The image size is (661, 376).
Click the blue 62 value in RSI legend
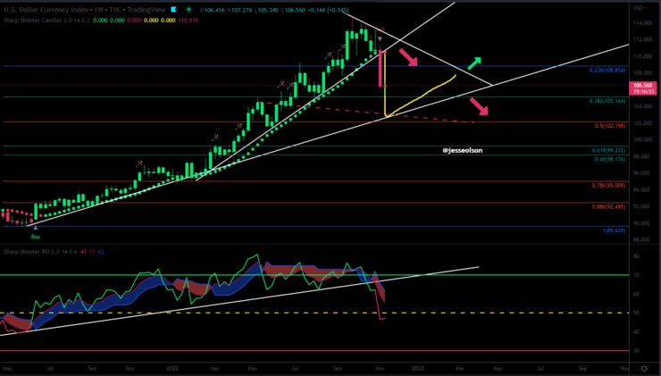coord(100,252)
